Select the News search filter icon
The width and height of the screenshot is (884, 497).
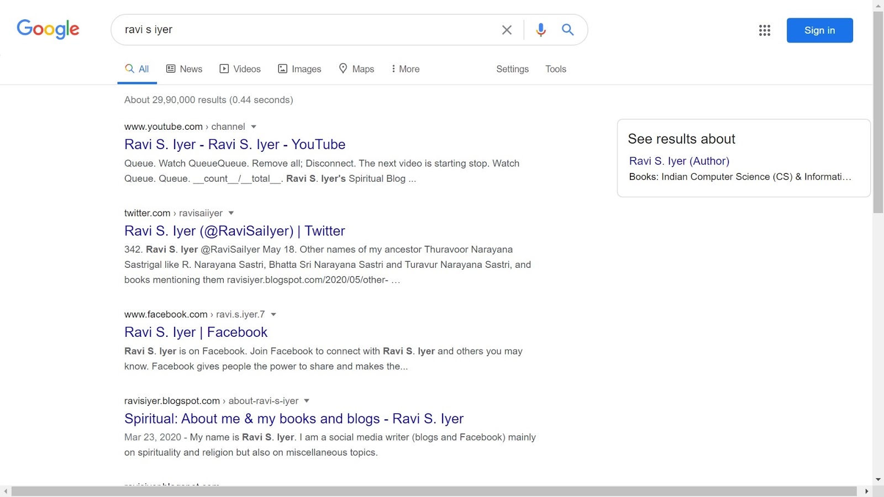[x=171, y=68]
